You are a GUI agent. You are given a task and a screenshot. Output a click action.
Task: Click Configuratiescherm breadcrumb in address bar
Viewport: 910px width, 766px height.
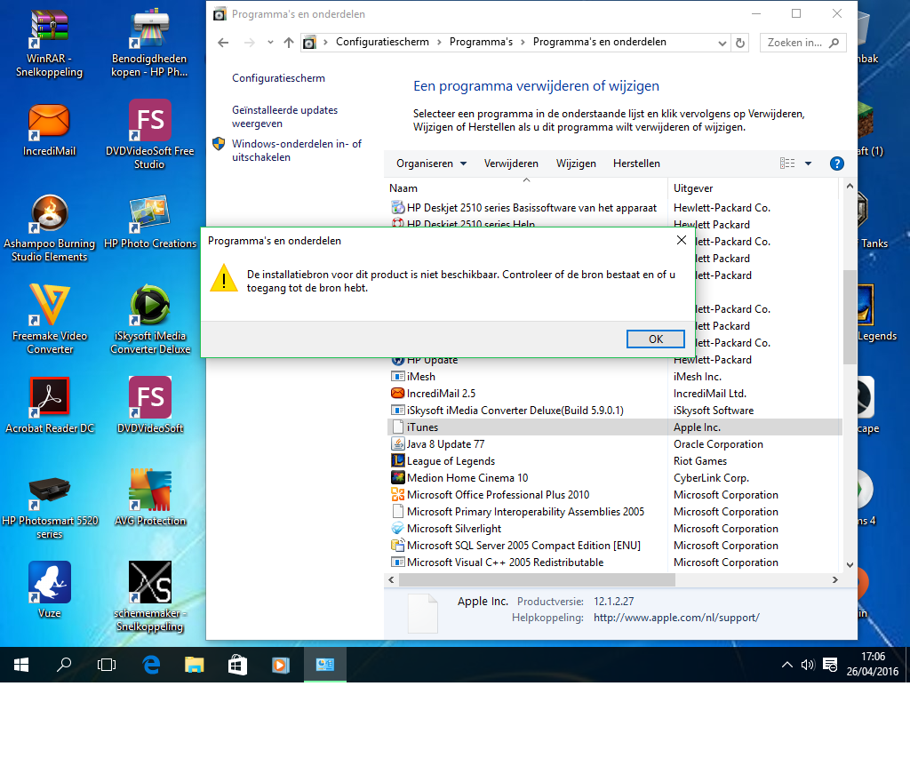click(x=382, y=42)
